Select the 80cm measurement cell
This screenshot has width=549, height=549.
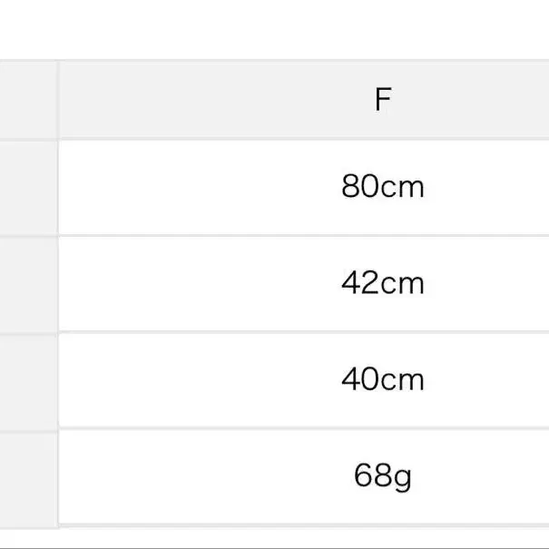tap(382, 187)
